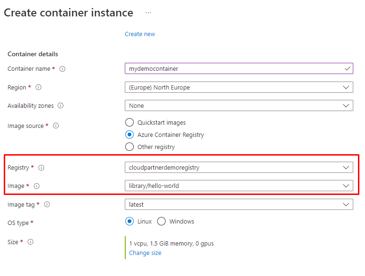This screenshot has height=276, width=365.
Task: Click info icon beside Size label
Action: (x=30, y=242)
